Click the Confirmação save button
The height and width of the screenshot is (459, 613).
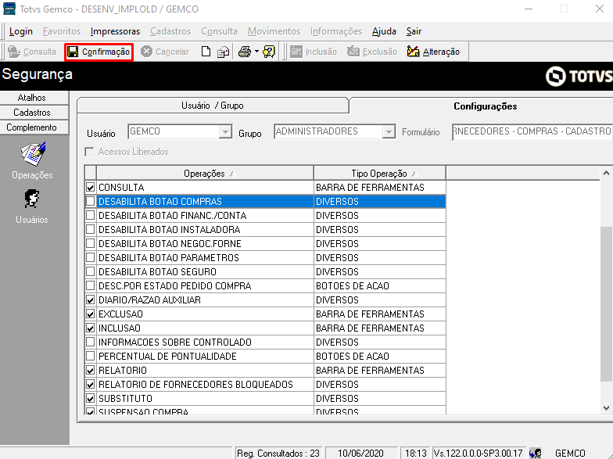point(99,52)
